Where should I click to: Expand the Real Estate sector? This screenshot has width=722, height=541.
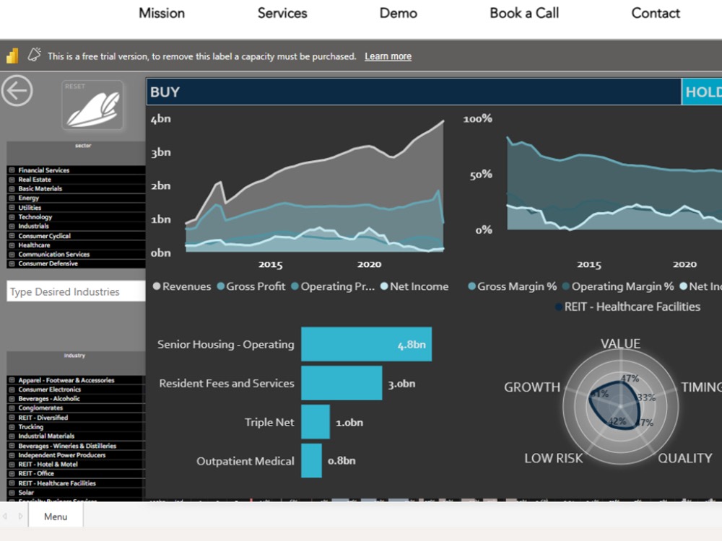[x=12, y=180]
